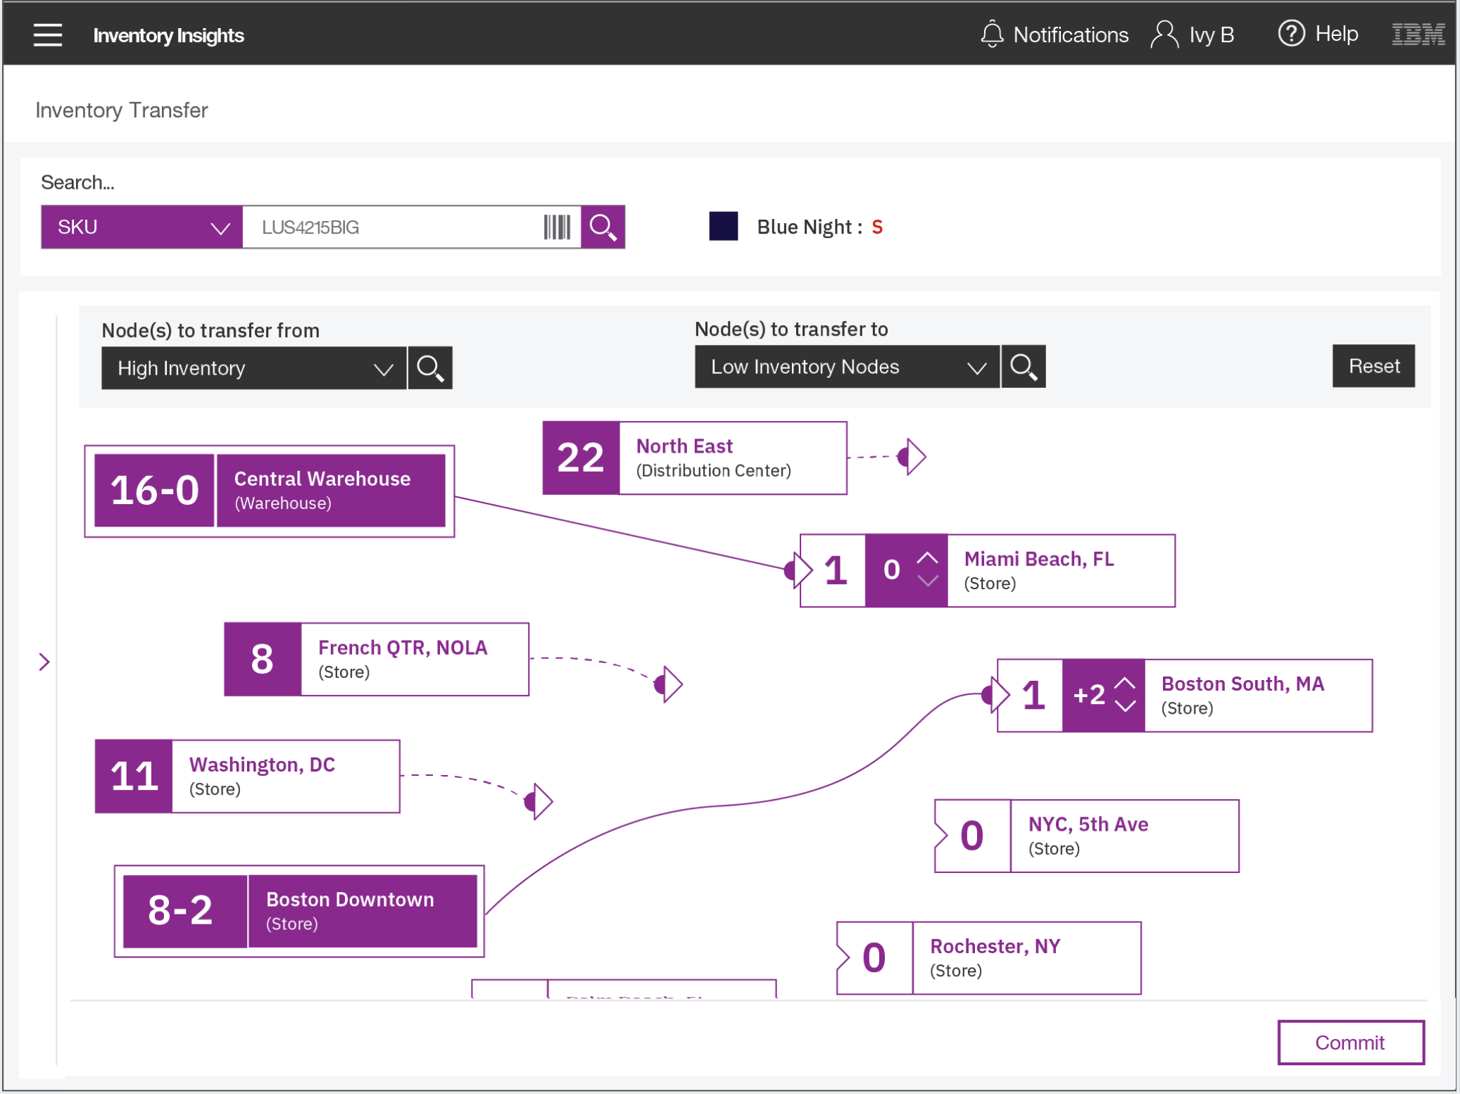Open the hamburger navigation menu
1460x1094 pixels.
point(47,34)
